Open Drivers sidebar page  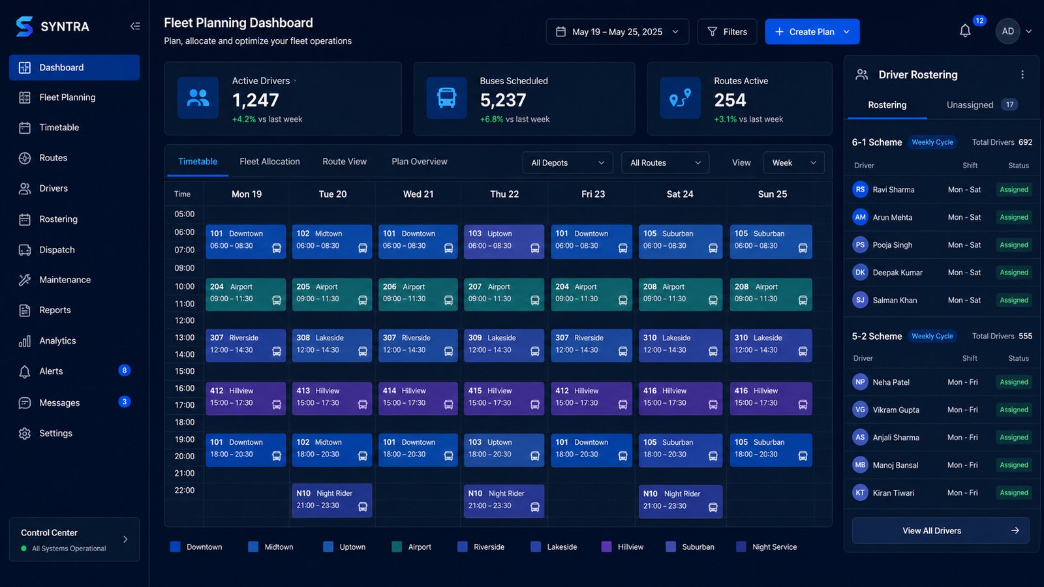74,188
